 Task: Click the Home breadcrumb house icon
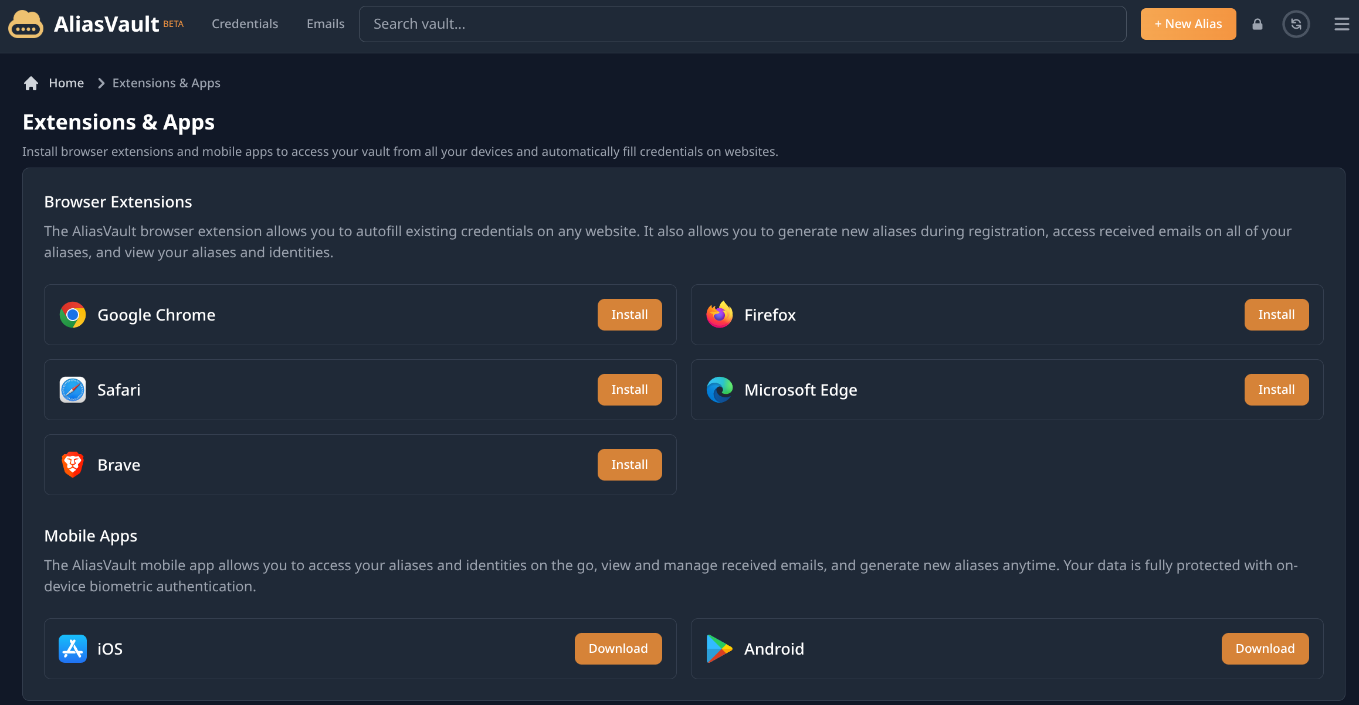click(x=31, y=83)
